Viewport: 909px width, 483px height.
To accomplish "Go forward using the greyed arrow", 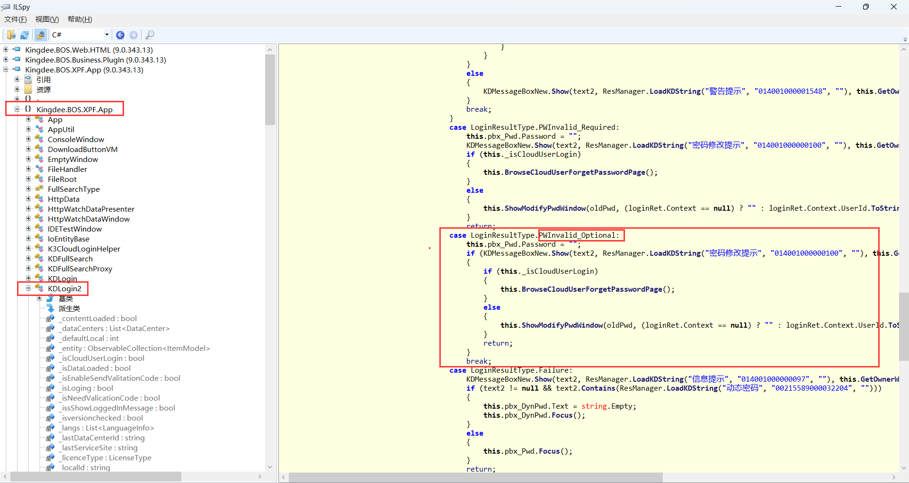I will click(134, 35).
